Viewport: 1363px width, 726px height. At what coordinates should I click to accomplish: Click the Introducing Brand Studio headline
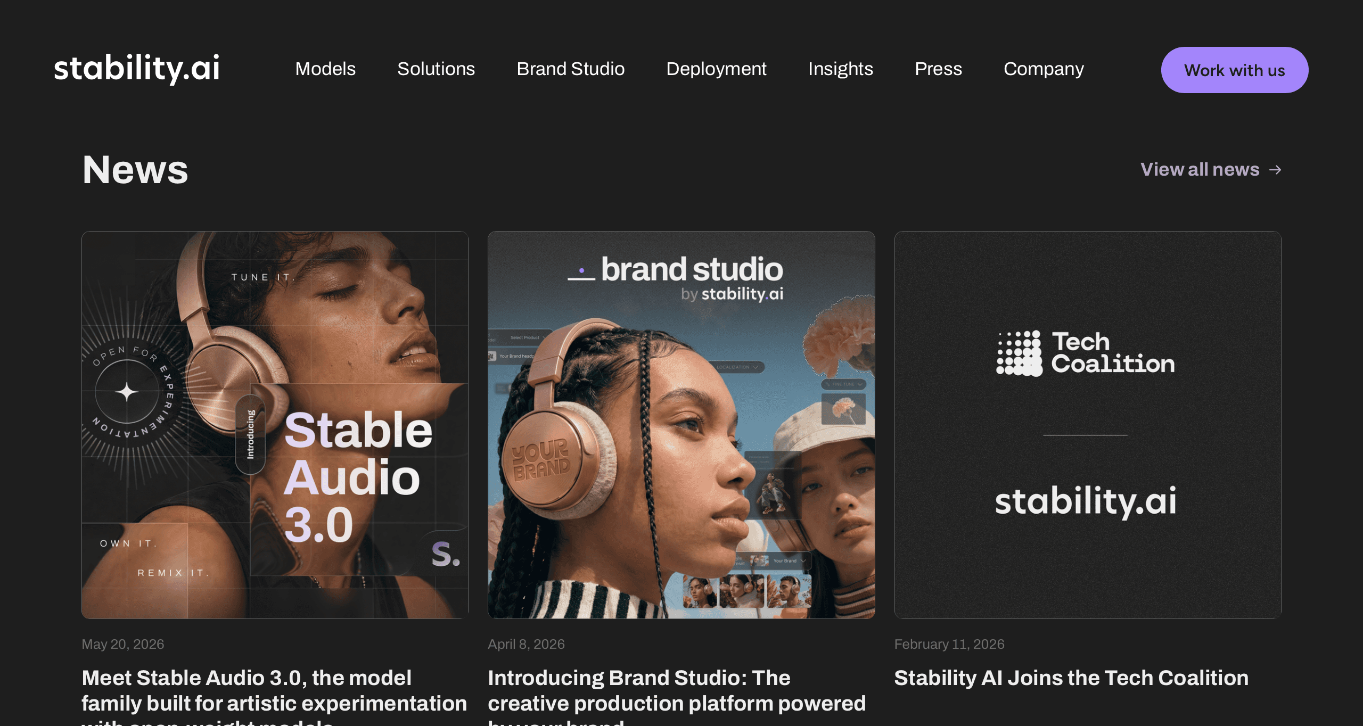click(677, 696)
